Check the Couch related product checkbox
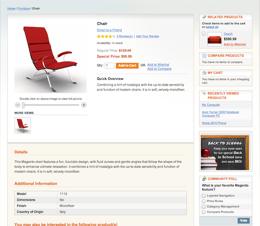 tap(204, 34)
